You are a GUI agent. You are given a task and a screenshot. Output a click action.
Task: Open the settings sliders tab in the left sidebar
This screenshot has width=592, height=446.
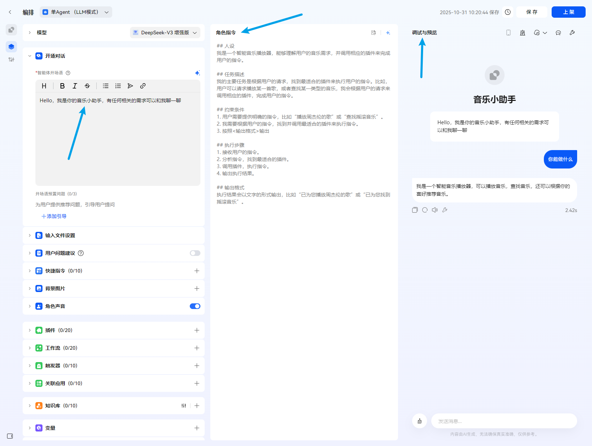[11, 59]
